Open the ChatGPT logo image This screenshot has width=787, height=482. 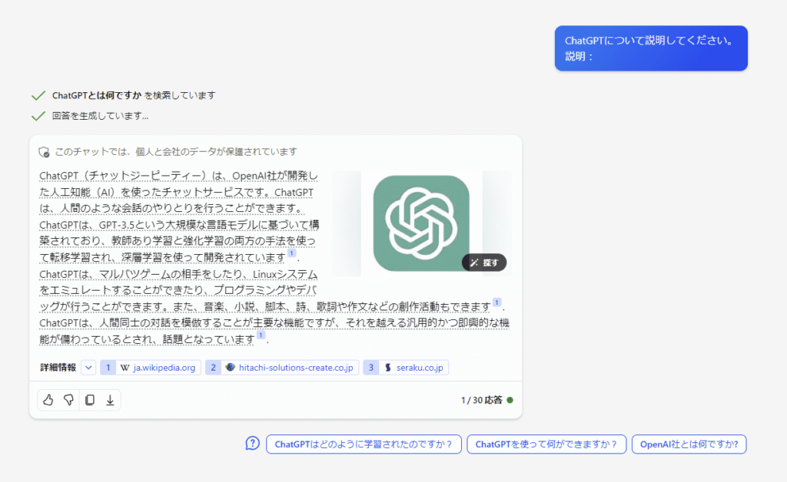(421, 223)
